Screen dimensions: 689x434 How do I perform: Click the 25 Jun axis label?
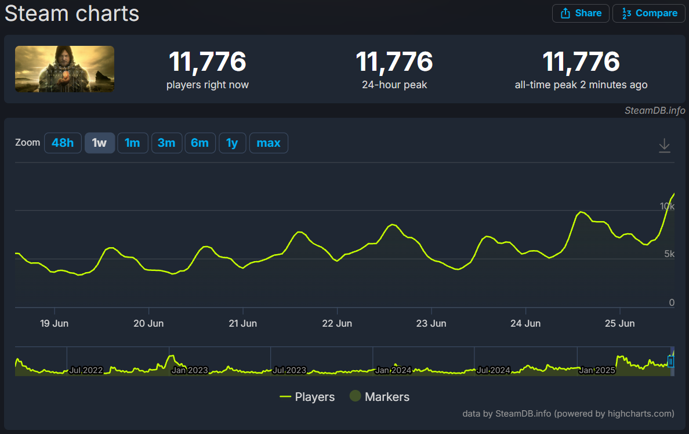tap(619, 324)
